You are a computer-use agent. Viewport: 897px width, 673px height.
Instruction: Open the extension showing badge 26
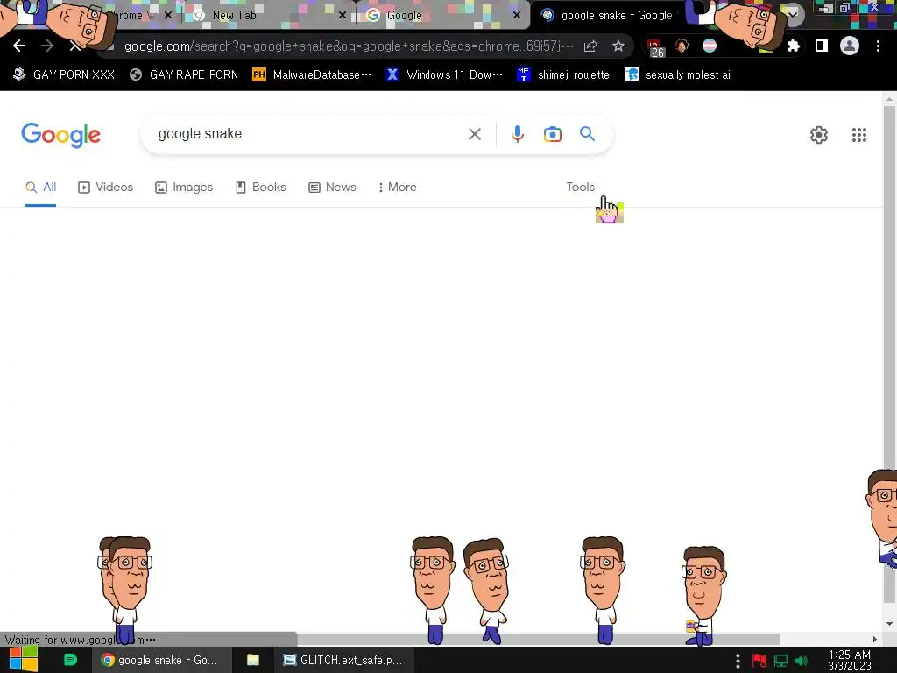tap(655, 47)
